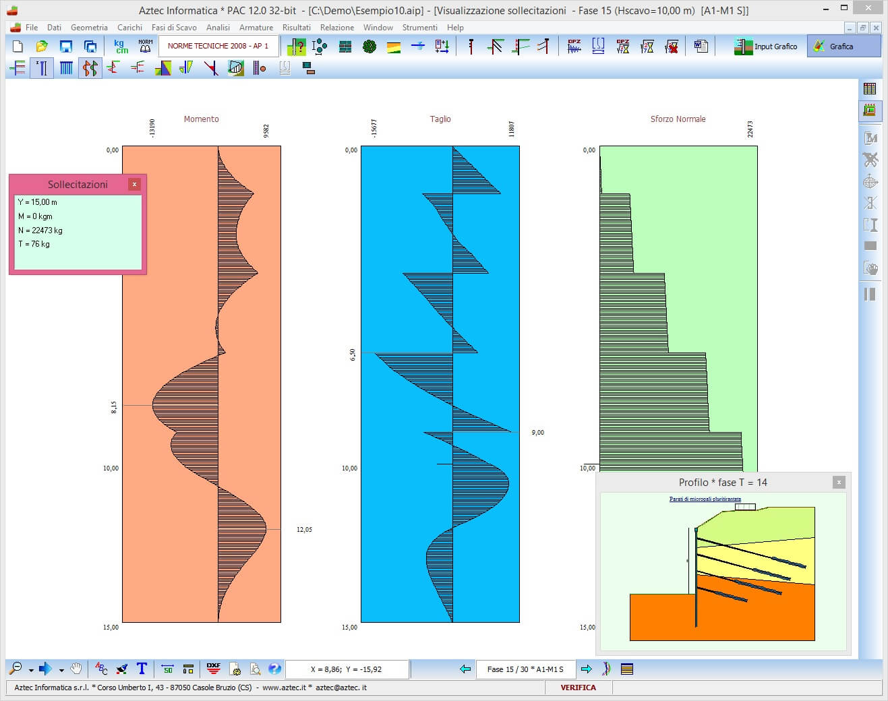Image resolution: width=888 pixels, height=701 pixels.
Task: Click the blue T text tool
Action: click(x=142, y=669)
